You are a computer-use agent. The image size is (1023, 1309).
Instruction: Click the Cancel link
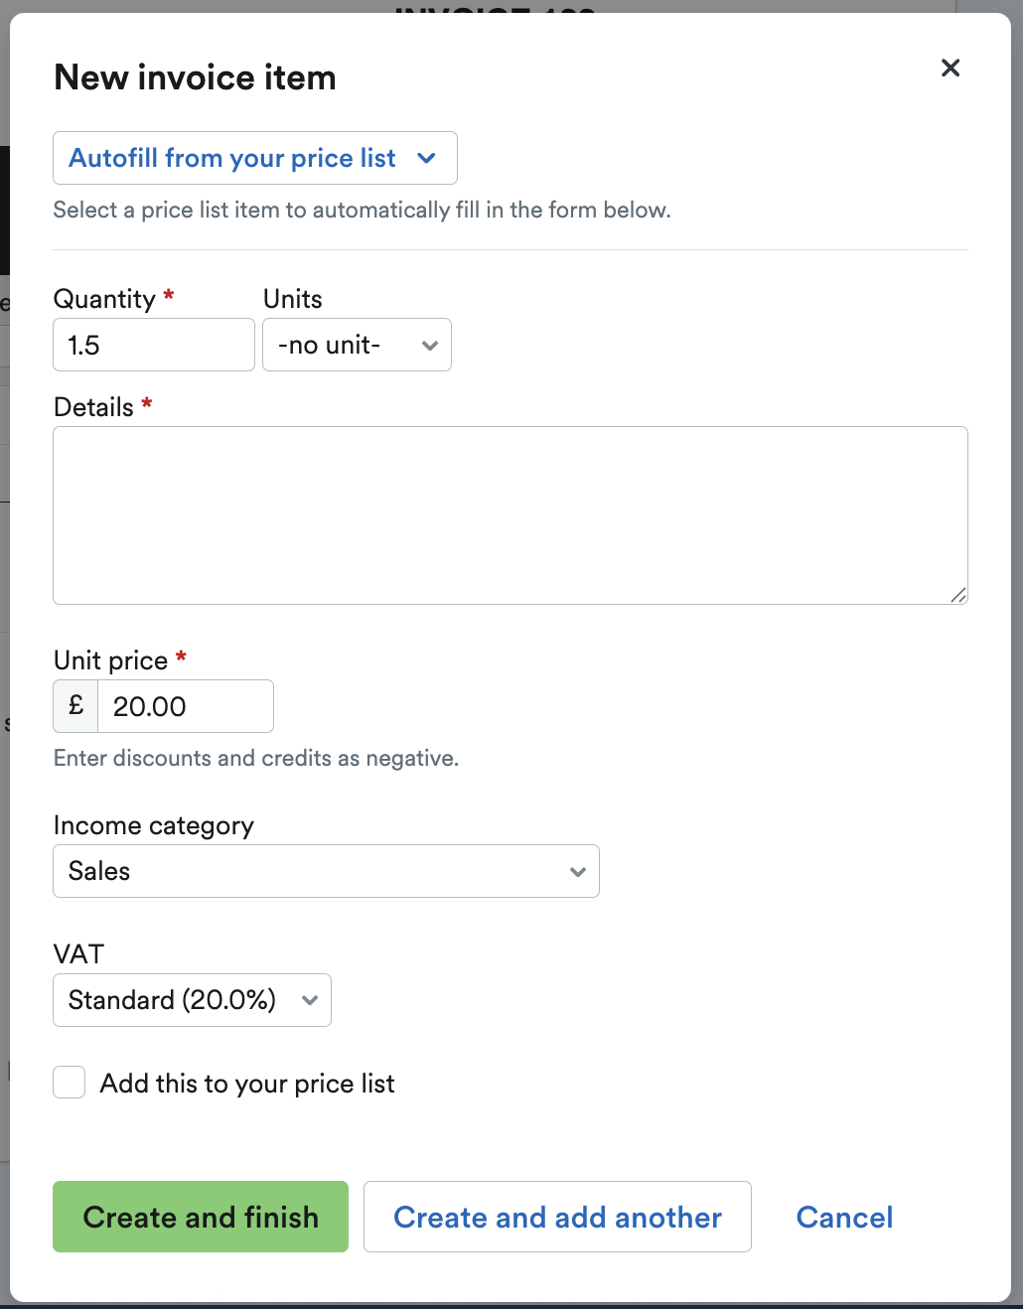(x=843, y=1217)
